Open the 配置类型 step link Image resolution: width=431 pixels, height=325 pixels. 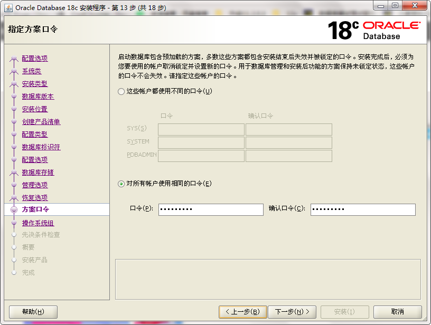point(35,134)
